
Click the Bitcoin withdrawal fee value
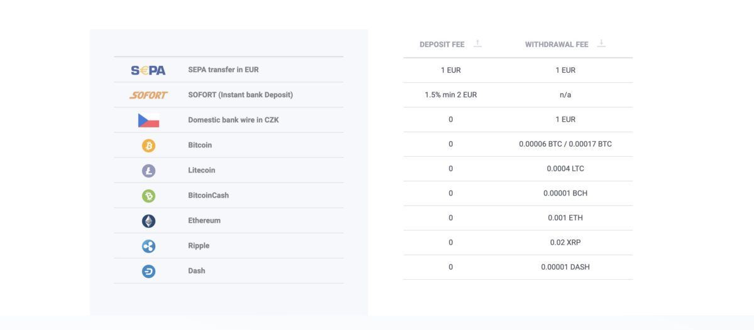565,144
